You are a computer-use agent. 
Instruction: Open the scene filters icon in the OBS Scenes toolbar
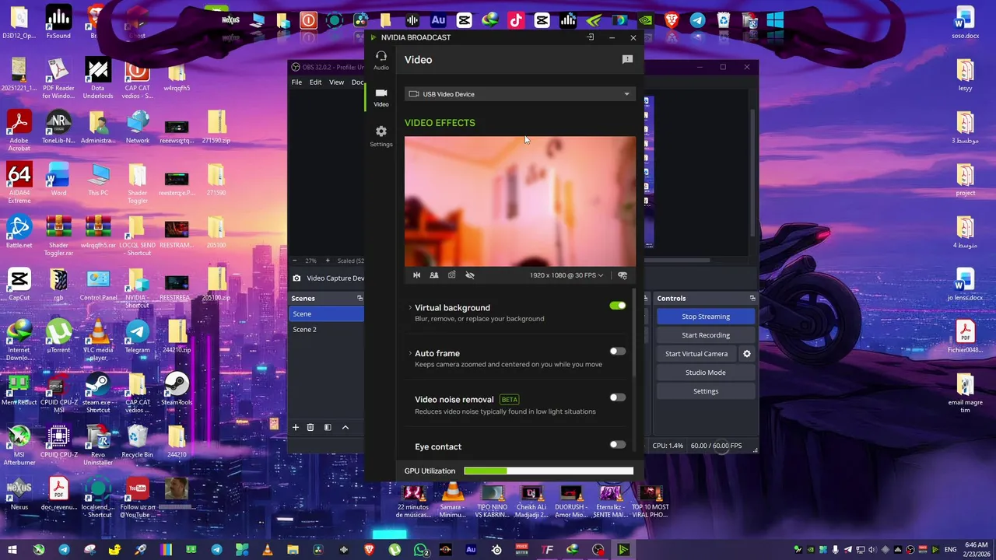click(x=328, y=427)
